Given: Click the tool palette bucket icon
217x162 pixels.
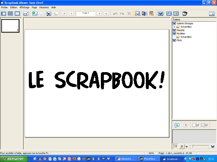Looking at the screenshot, I should coord(184,13).
